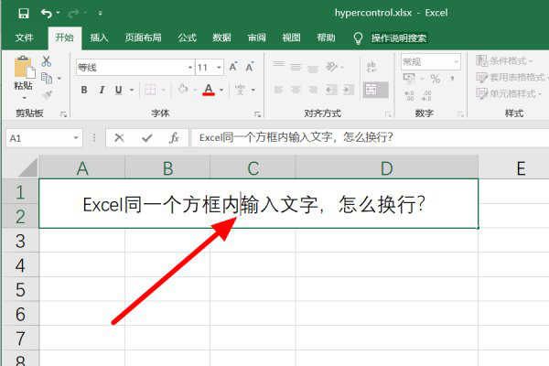Open the 插入 ribbon tab
The height and width of the screenshot is (366, 549).
[x=99, y=38]
